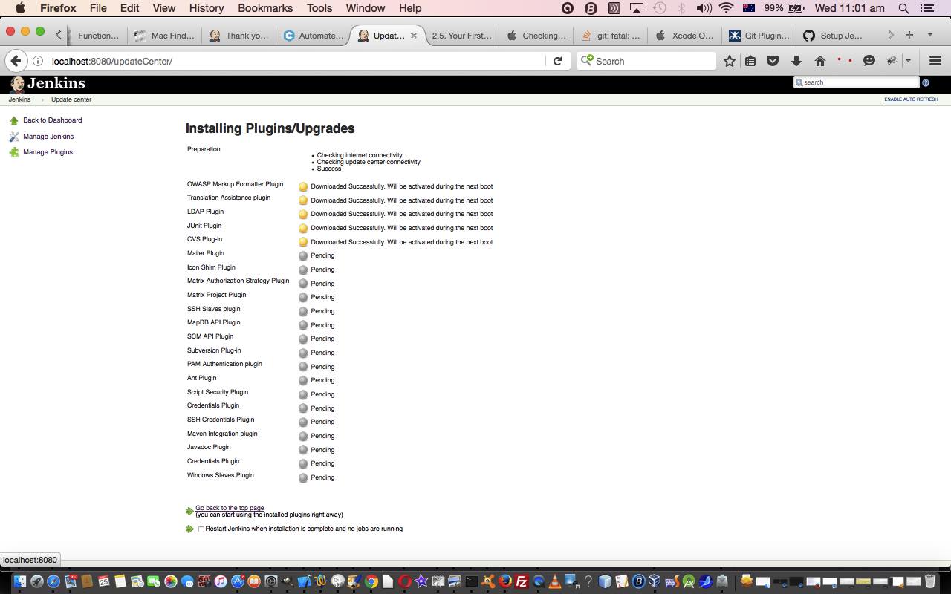Close the current Update center tab

point(414,36)
